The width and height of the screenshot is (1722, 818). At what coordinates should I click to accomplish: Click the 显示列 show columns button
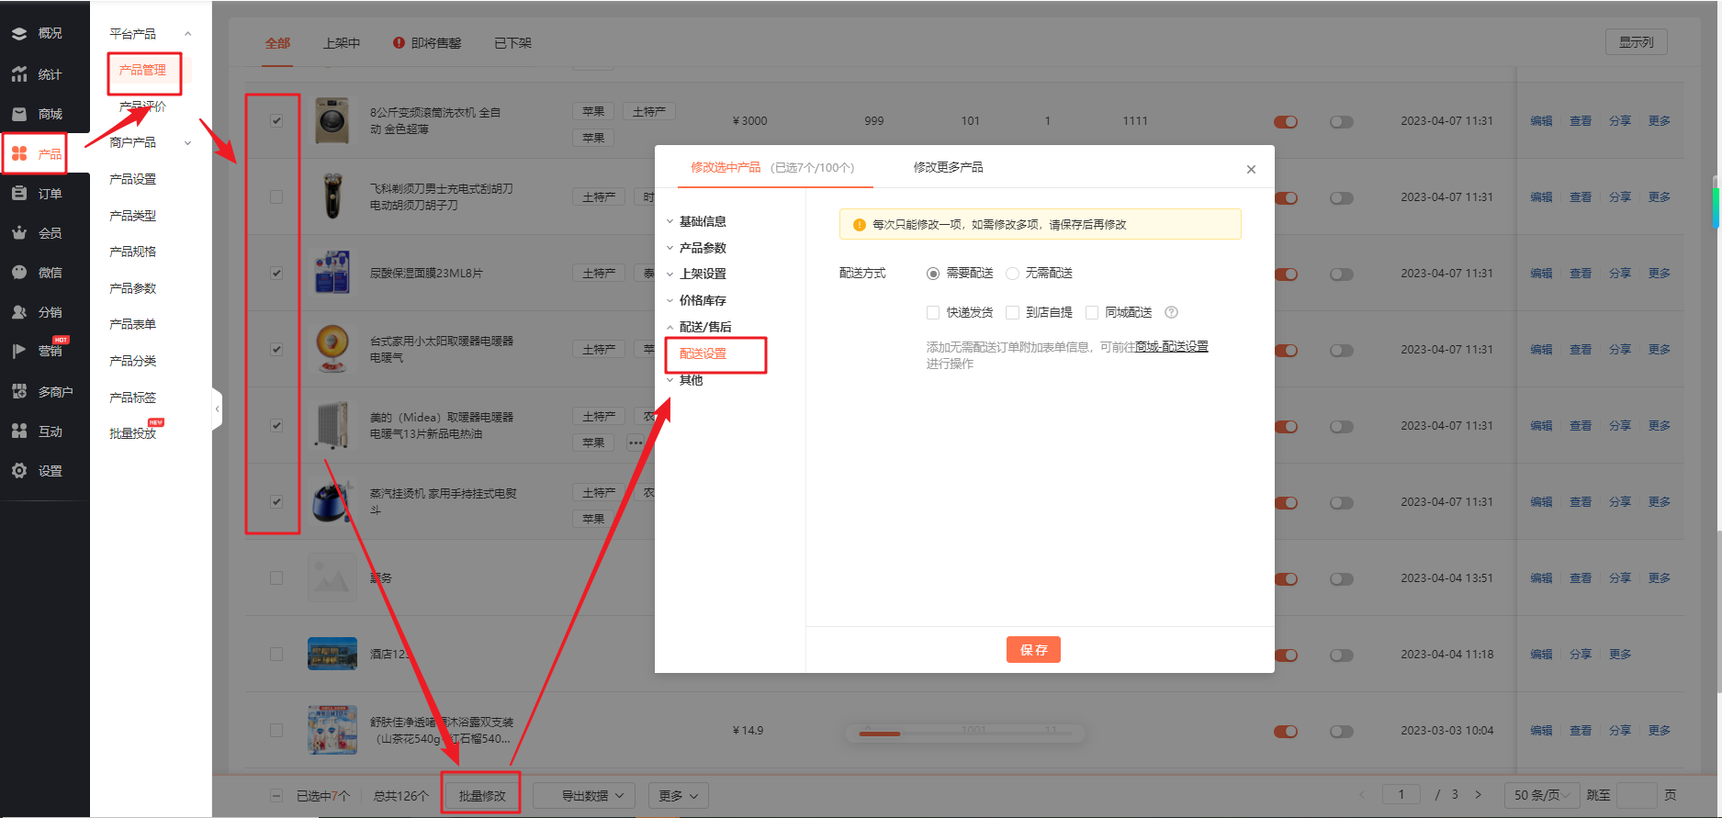(x=1636, y=42)
